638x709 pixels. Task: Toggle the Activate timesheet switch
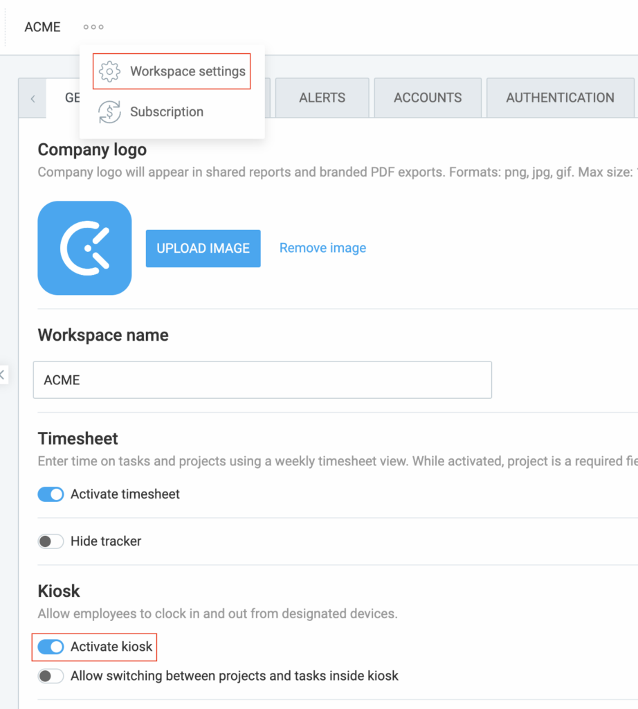51,494
